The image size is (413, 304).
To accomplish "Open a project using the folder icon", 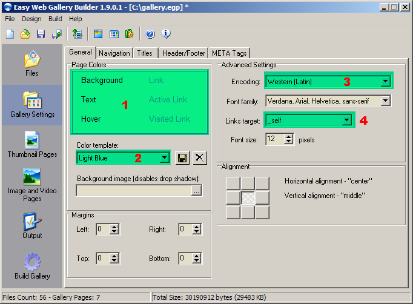I will pos(25,34).
